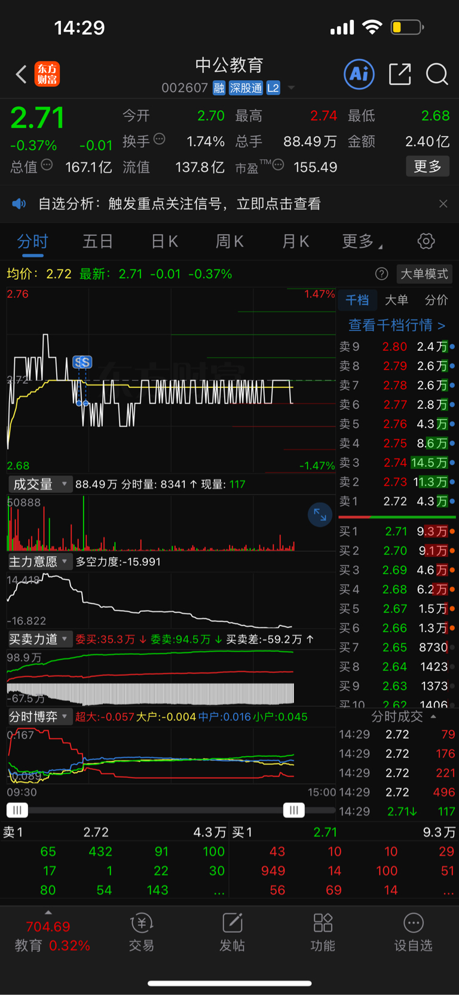Expand the stock code dropdown arrow
The width and height of the screenshot is (459, 995).
tap(291, 88)
